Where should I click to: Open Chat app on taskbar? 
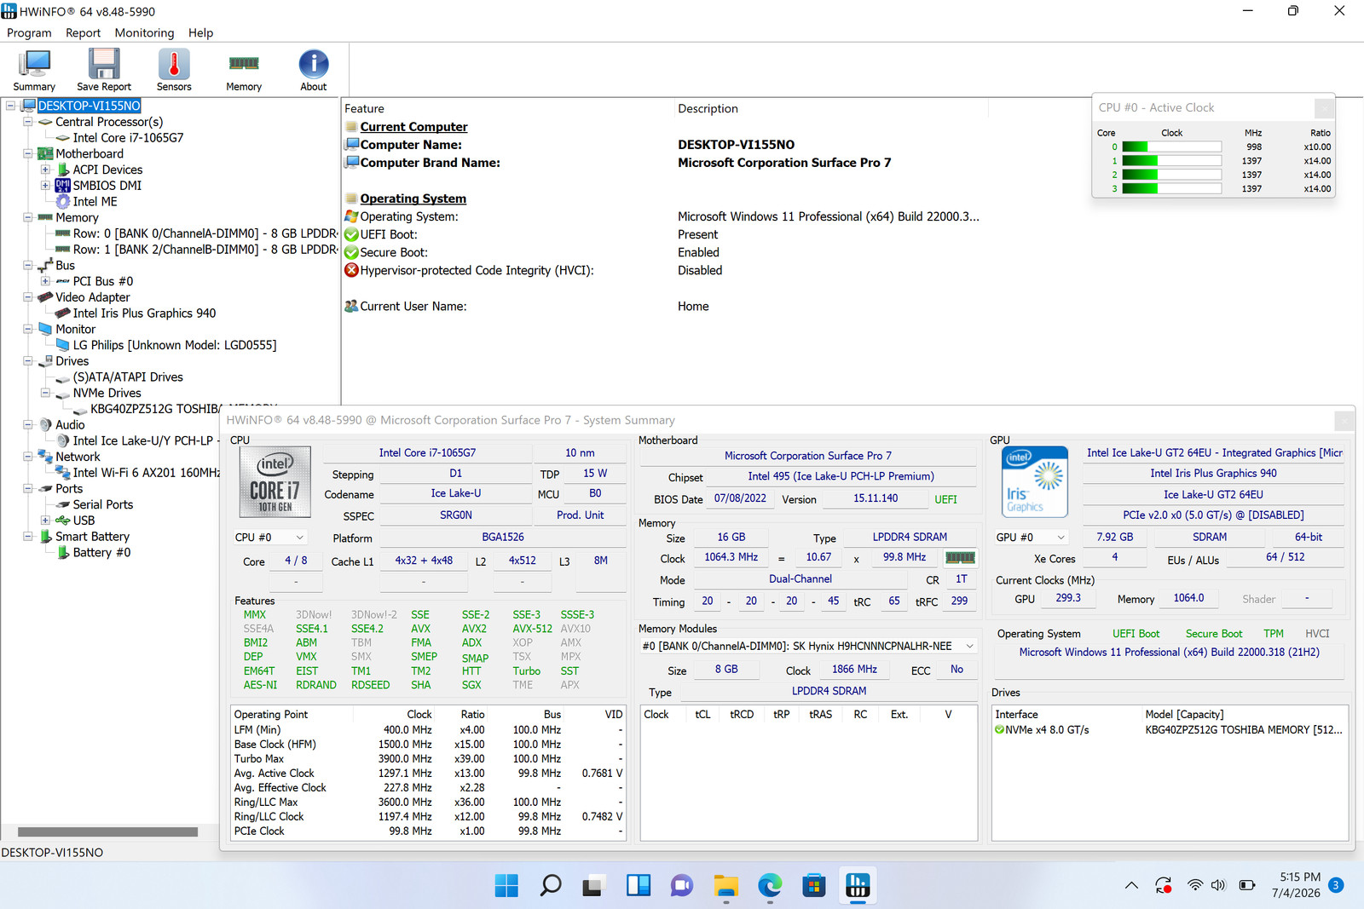click(x=682, y=886)
